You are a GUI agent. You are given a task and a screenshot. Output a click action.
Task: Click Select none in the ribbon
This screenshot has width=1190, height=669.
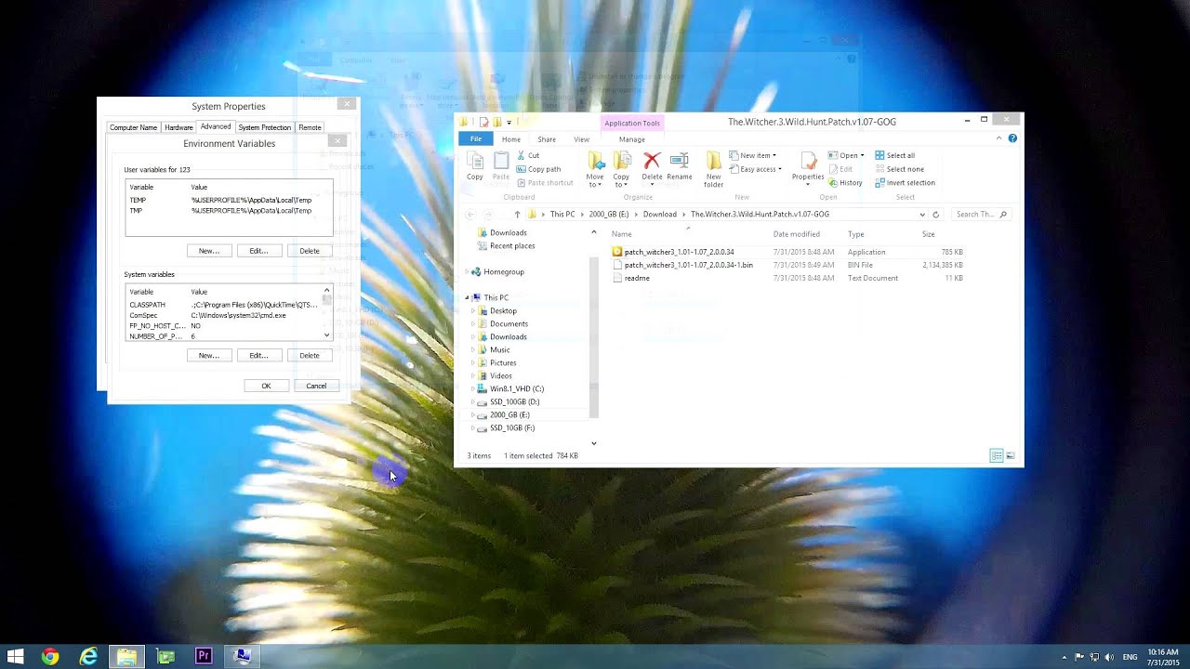[x=899, y=169]
